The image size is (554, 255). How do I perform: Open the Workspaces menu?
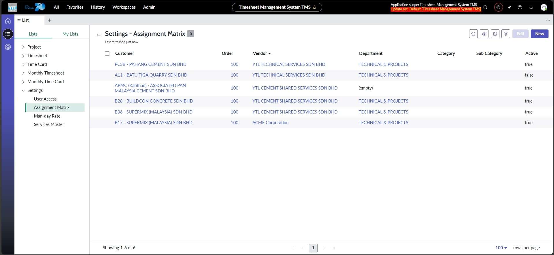pyautogui.click(x=124, y=7)
